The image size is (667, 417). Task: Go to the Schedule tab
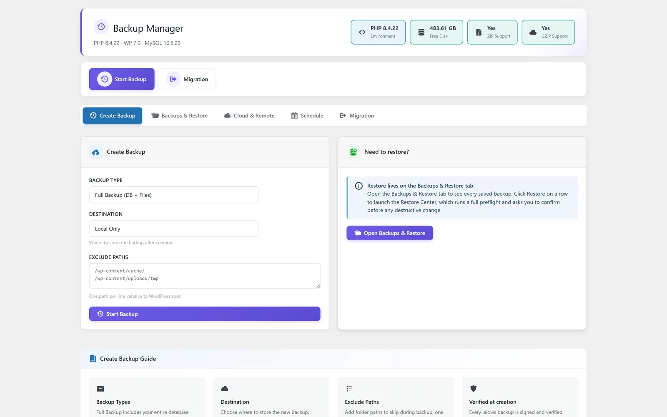pyautogui.click(x=307, y=116)
